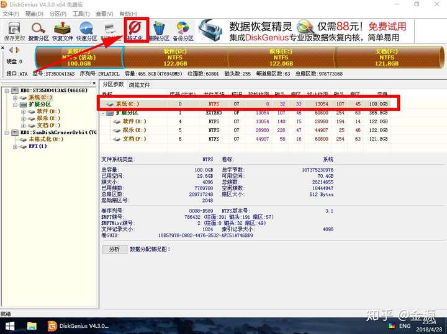Open the File (文件) menu
Viewport: 447px width, 334px height.
click(x=11, y=14)
